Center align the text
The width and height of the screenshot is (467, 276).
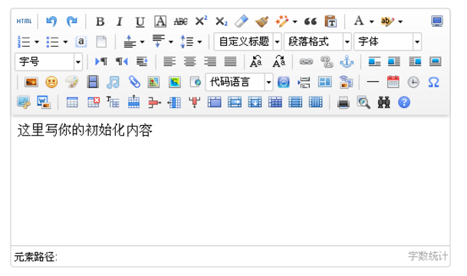[x=189, y=61]
